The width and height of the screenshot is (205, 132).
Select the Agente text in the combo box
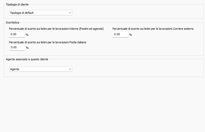coord(14,69)
